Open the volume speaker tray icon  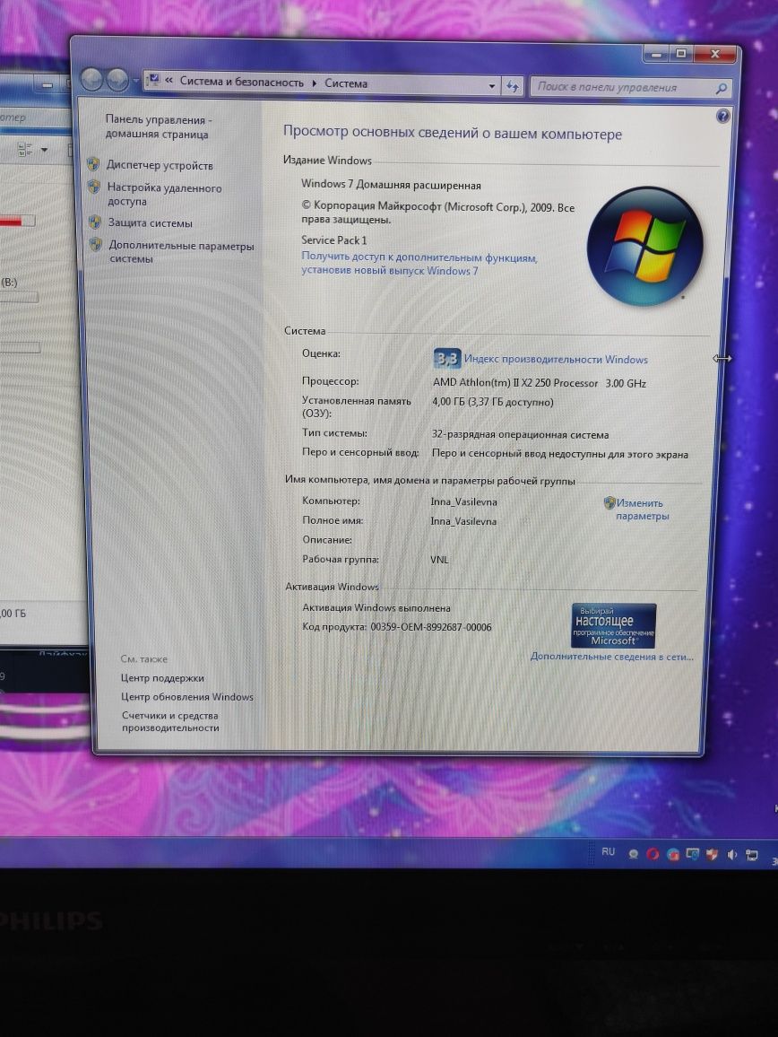coord(731,855)
